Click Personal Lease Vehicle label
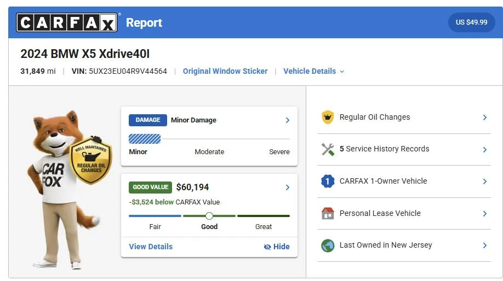Image resolution: width=503 pixels, height=281 pixels. coord(380,213)
